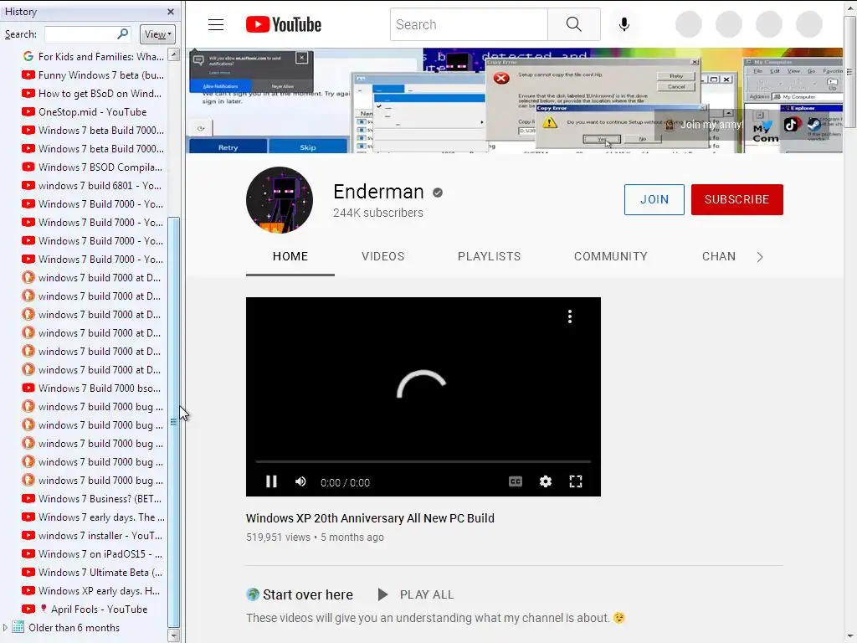This screenshot has width=857, height=643.
Task: Open OneStop.mid - YouTube history entry
Action: pos(93,112)
